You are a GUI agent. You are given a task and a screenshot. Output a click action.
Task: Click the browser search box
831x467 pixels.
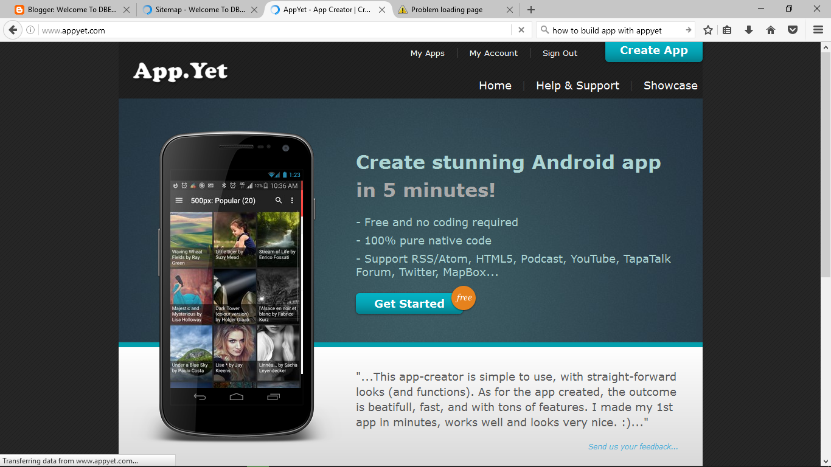(x=614, y=30)
